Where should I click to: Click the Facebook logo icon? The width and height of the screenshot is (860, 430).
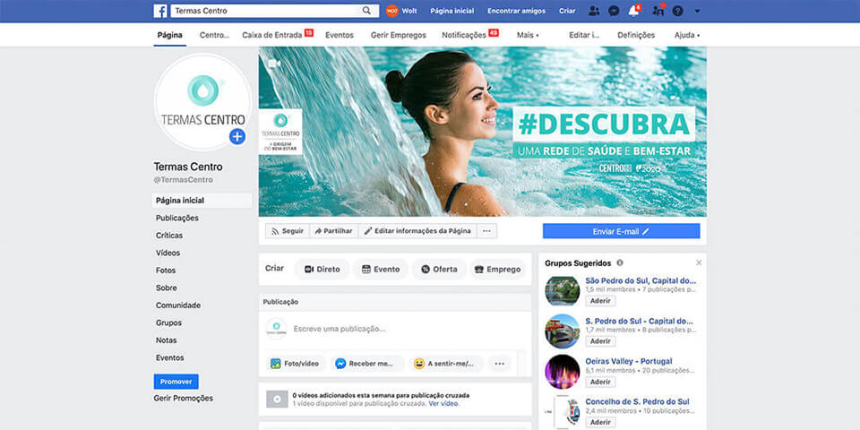click(160, 11)
